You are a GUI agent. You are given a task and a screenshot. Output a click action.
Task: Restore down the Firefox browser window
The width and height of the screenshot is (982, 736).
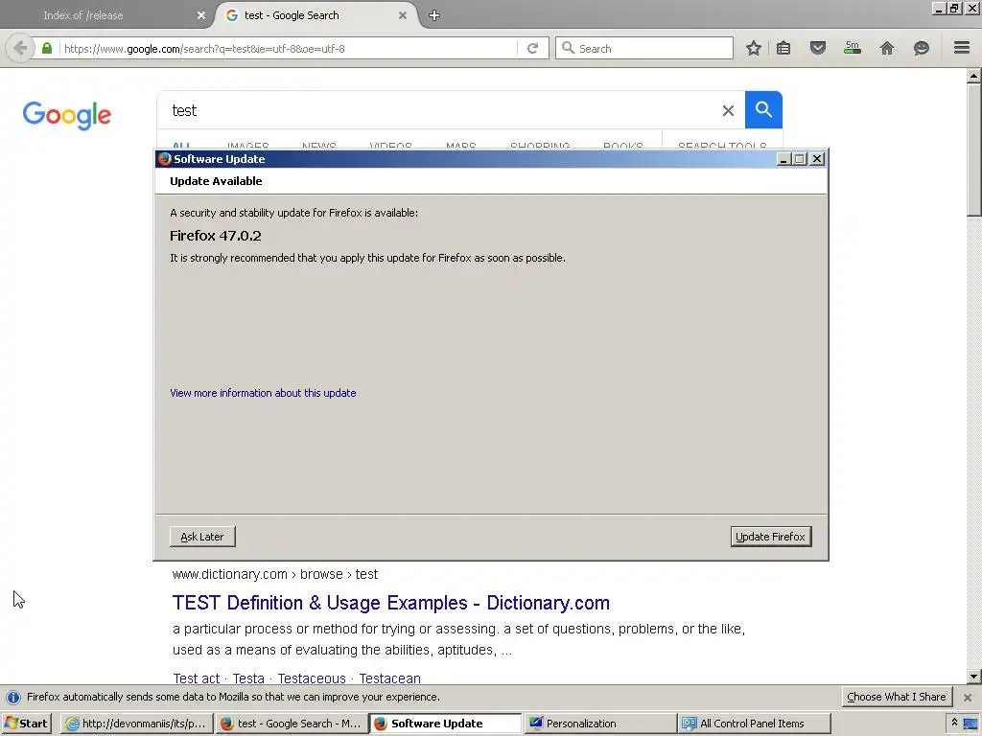click(954, 8)
